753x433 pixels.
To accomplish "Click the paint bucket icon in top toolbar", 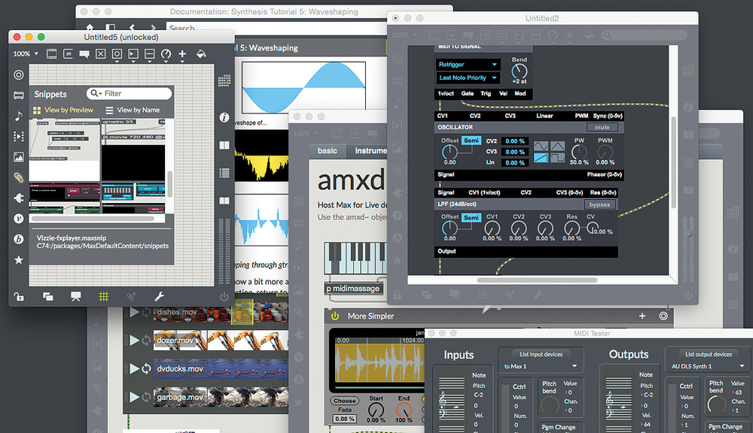I will tap(201, 54).
